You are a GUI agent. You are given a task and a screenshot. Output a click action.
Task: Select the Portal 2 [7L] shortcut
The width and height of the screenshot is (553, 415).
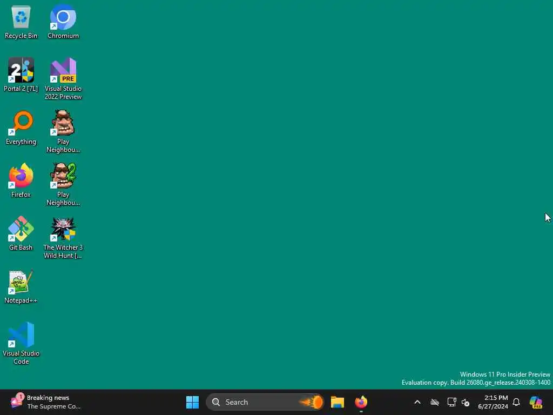pyautogui.click(x=21, y=75)
